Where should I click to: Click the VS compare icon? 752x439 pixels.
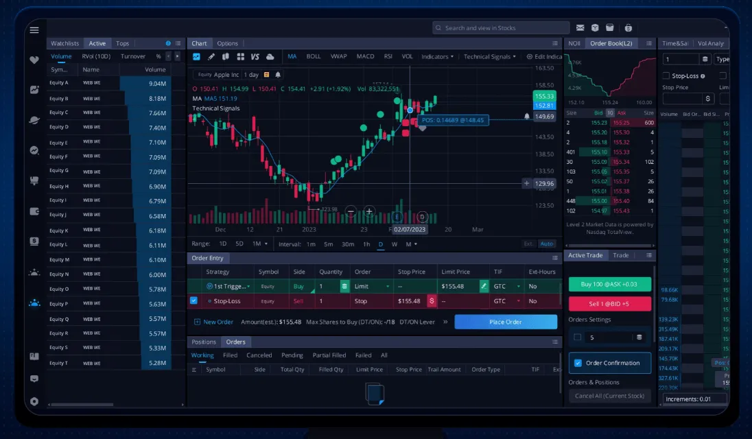click(x=255, y=56)
